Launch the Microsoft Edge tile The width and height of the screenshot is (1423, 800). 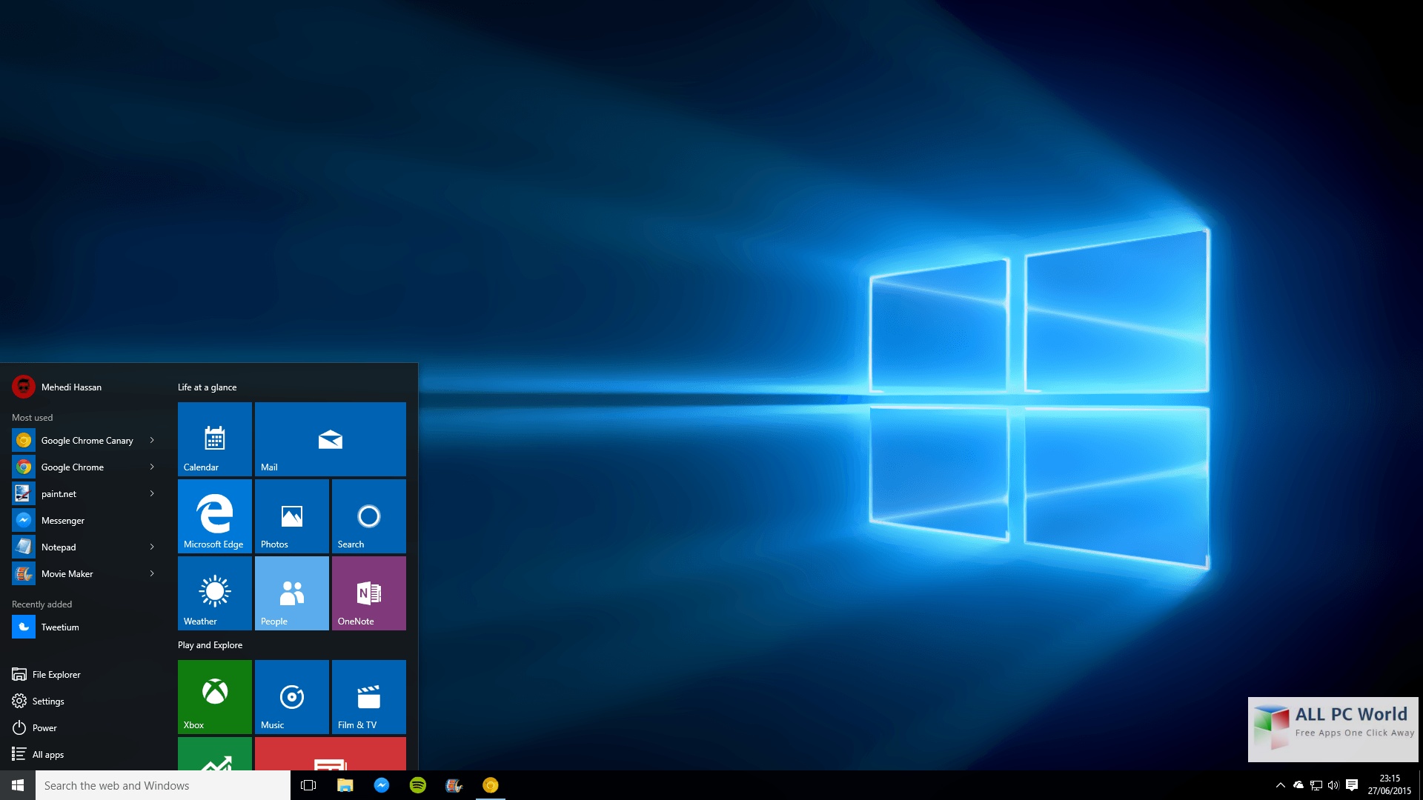pyautogui.click(x=215, y=516)
